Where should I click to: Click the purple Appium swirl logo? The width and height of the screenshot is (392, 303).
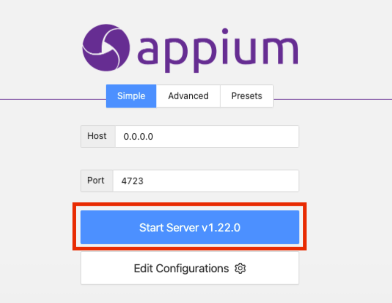point(106,48)
